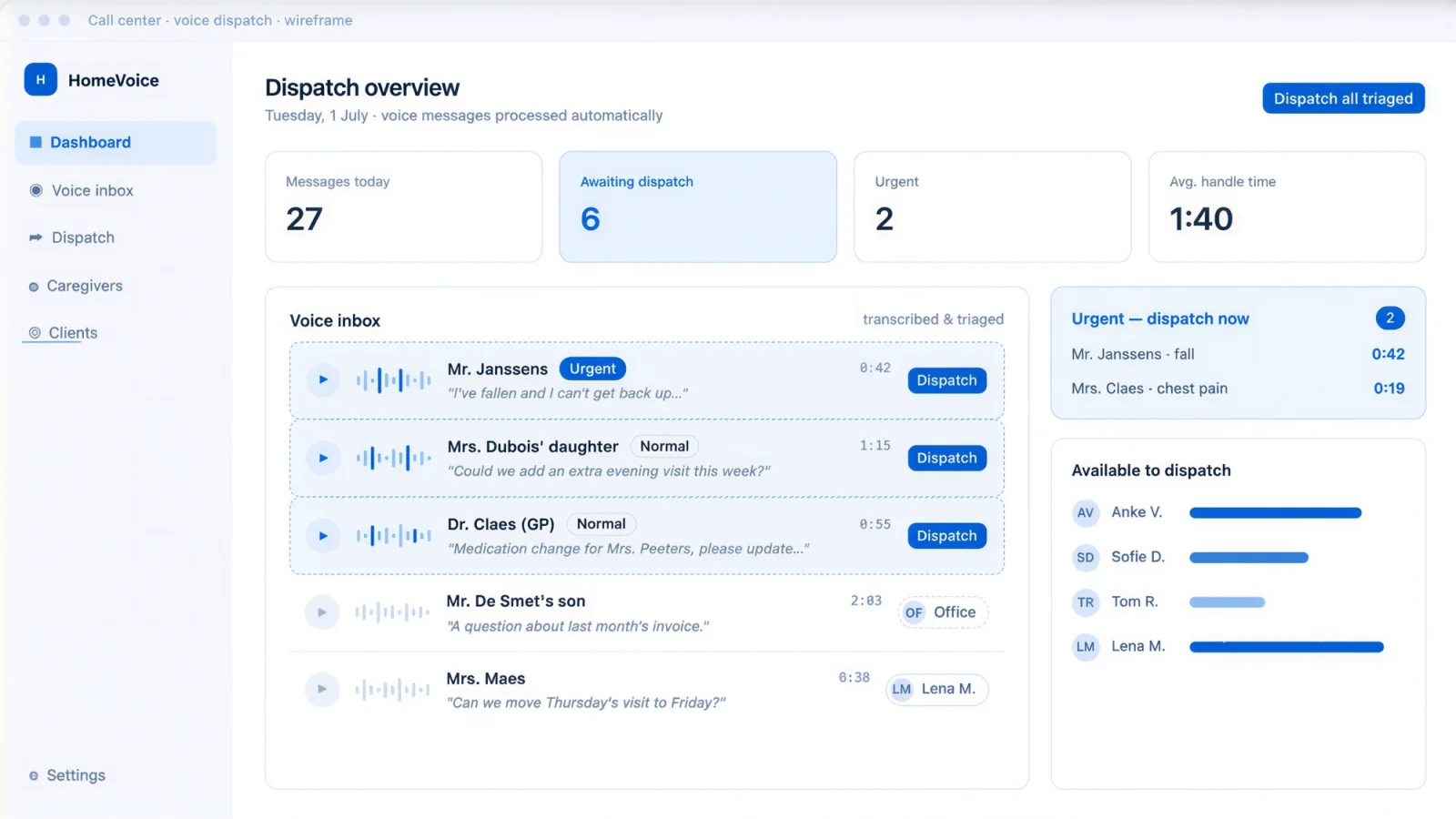Click Anke V. avatar AV
This screenshot has width=1456, height=819.
[x=1086, y=513]
